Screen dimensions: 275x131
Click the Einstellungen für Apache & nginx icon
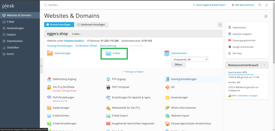[x=108, y=98]
